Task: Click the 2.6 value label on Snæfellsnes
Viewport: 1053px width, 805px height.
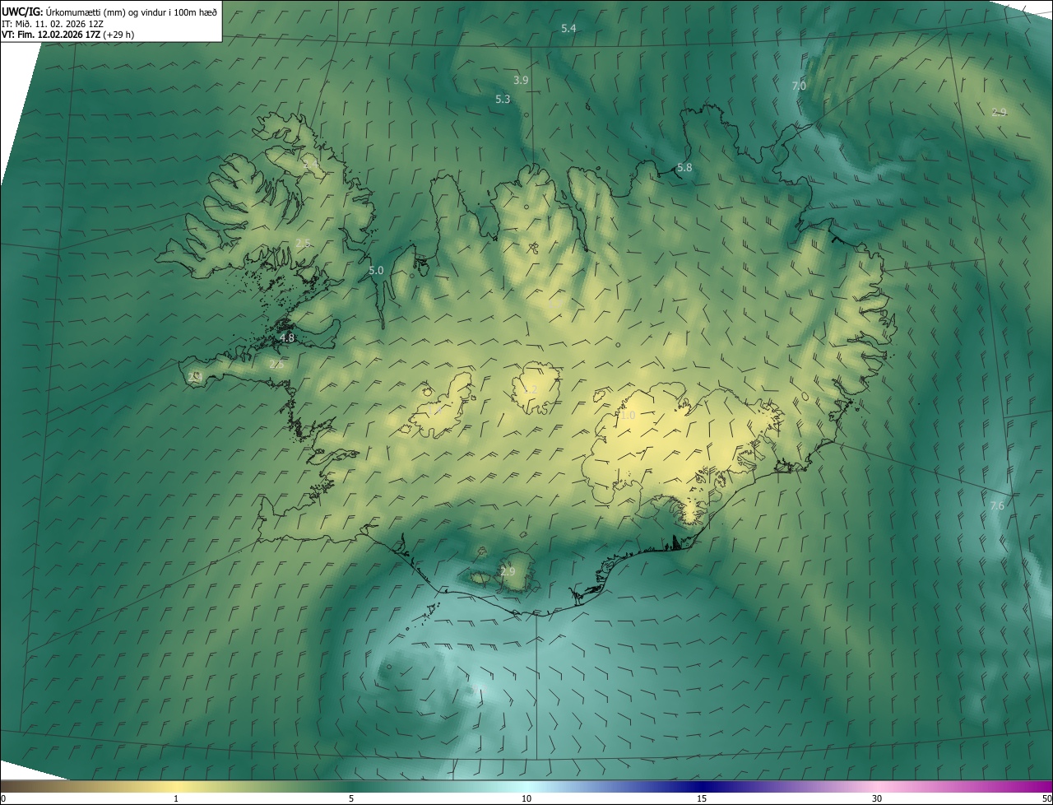Action: (x=276, y=364)
